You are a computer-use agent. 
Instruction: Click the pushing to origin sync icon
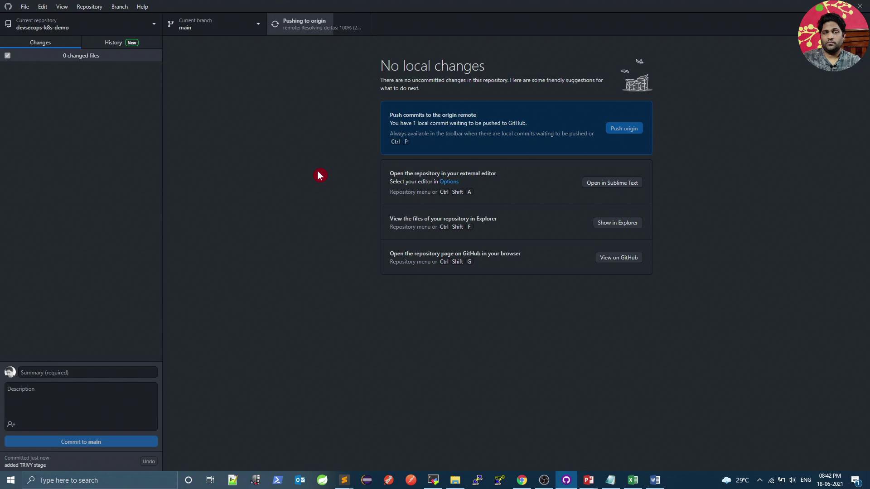[x=275, y=24]
